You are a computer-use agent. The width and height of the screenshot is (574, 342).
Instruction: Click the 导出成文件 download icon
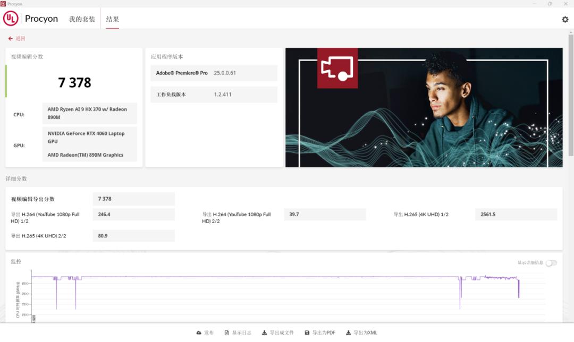point(264,332)
